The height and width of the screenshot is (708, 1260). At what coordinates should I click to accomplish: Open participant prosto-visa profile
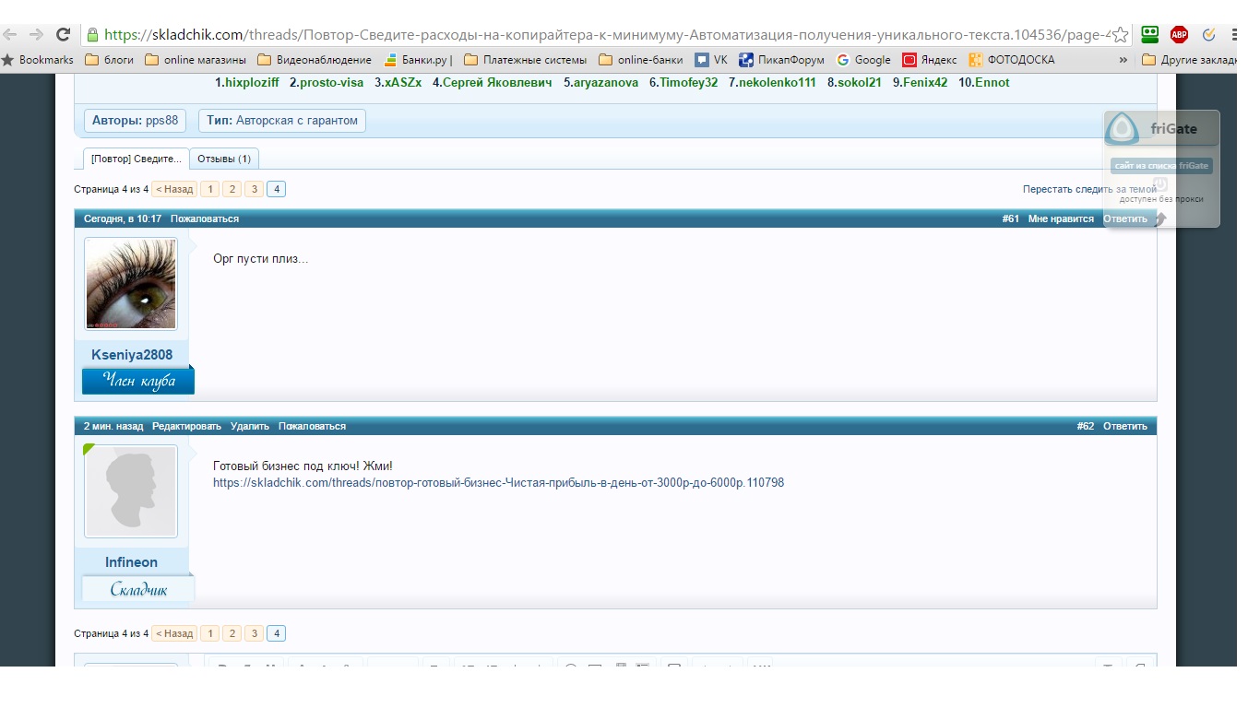coord(331,82)
